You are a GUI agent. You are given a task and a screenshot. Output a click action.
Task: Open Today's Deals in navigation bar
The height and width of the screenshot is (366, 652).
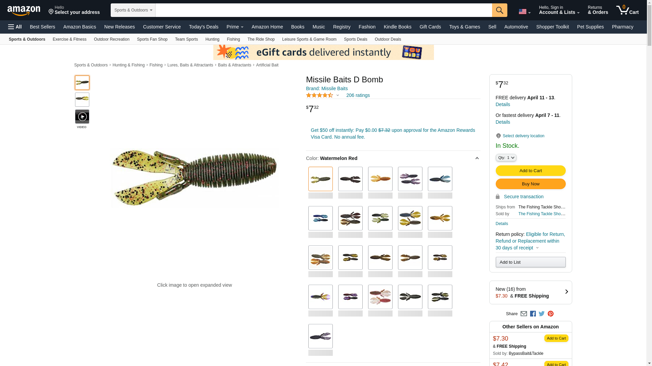point(203,27)
